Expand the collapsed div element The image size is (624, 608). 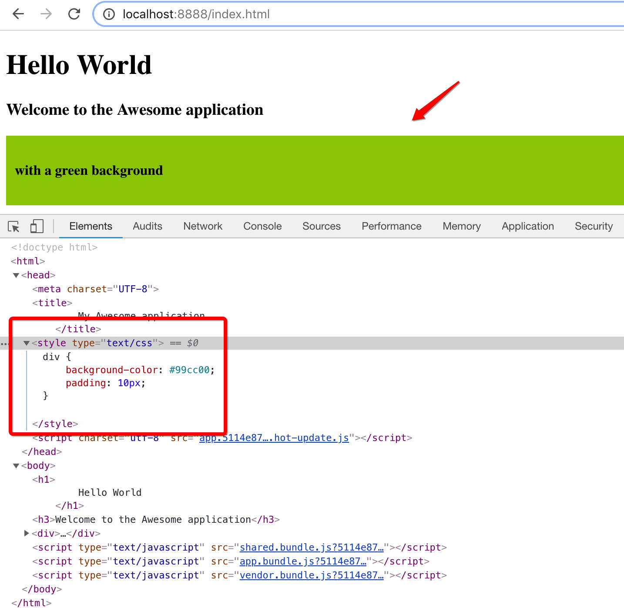(27, 533)
